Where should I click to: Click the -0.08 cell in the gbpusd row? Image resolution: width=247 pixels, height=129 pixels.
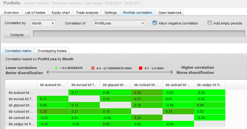[x=178, y=105]
